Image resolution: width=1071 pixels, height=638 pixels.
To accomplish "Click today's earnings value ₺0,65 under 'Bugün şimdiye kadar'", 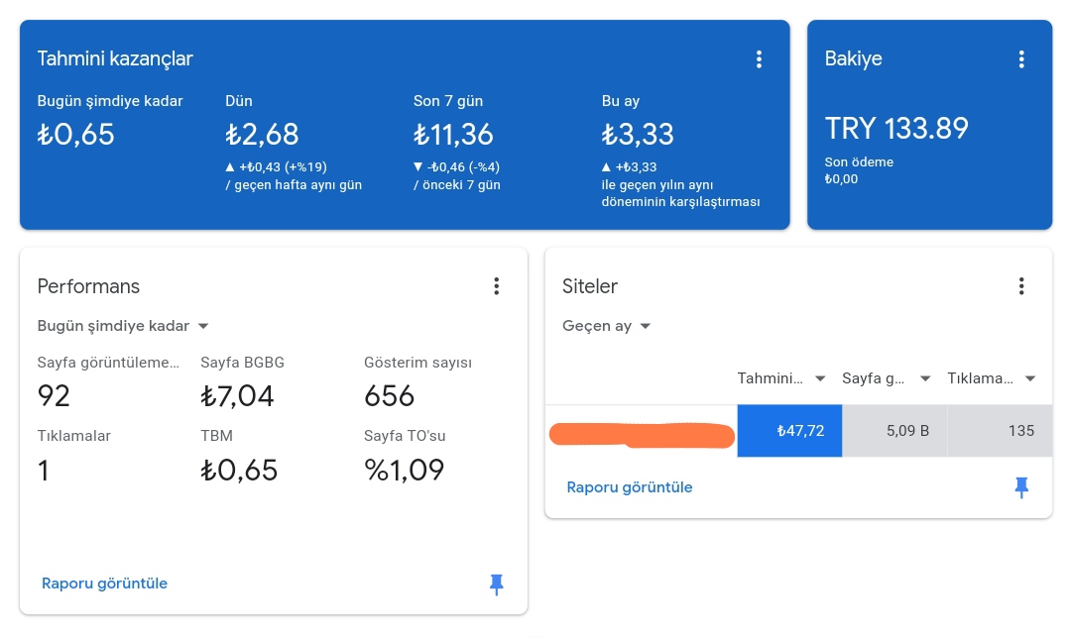I will [75, 134].
